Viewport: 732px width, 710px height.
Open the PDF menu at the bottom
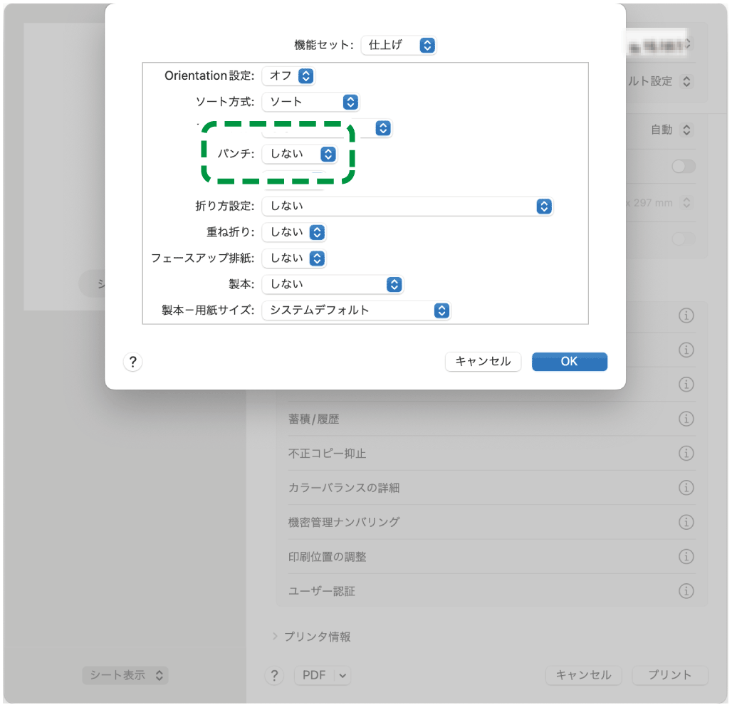pyautogui.click(x=322, y=675)
